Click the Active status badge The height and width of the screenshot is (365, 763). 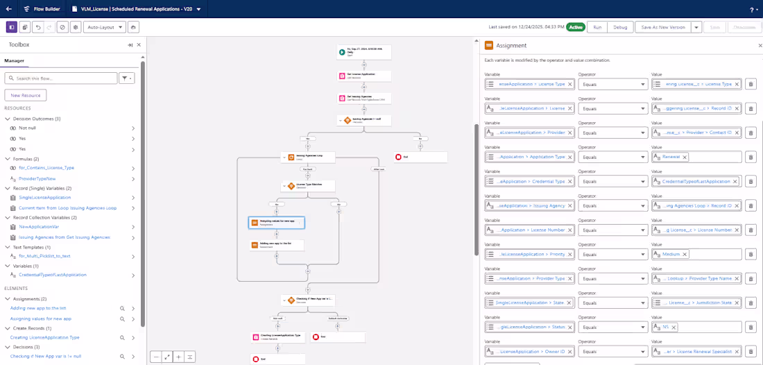[575, 27]
